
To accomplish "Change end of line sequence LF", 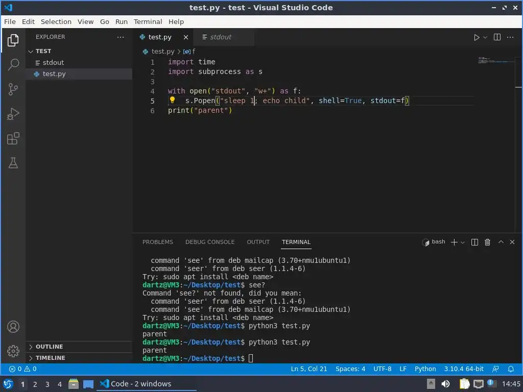I will click(x=403, y=369).
